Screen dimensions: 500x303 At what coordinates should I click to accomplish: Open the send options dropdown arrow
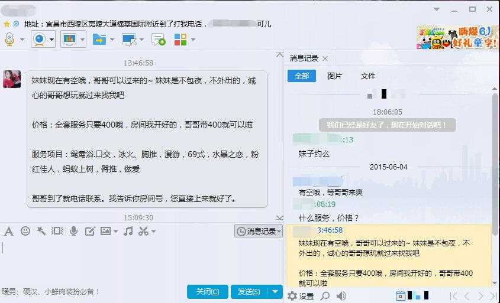275,292
